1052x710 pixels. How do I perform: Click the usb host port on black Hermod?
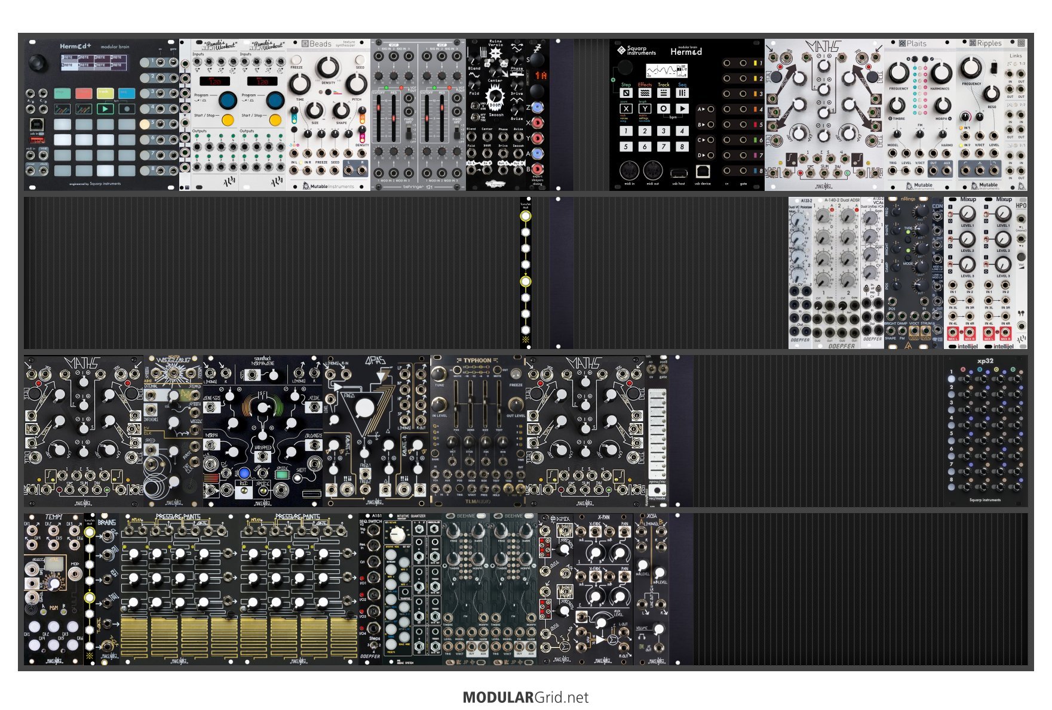click(x=678, y=173)
